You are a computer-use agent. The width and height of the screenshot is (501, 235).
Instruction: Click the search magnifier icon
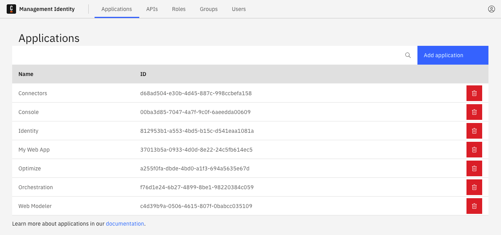[408, 55]
